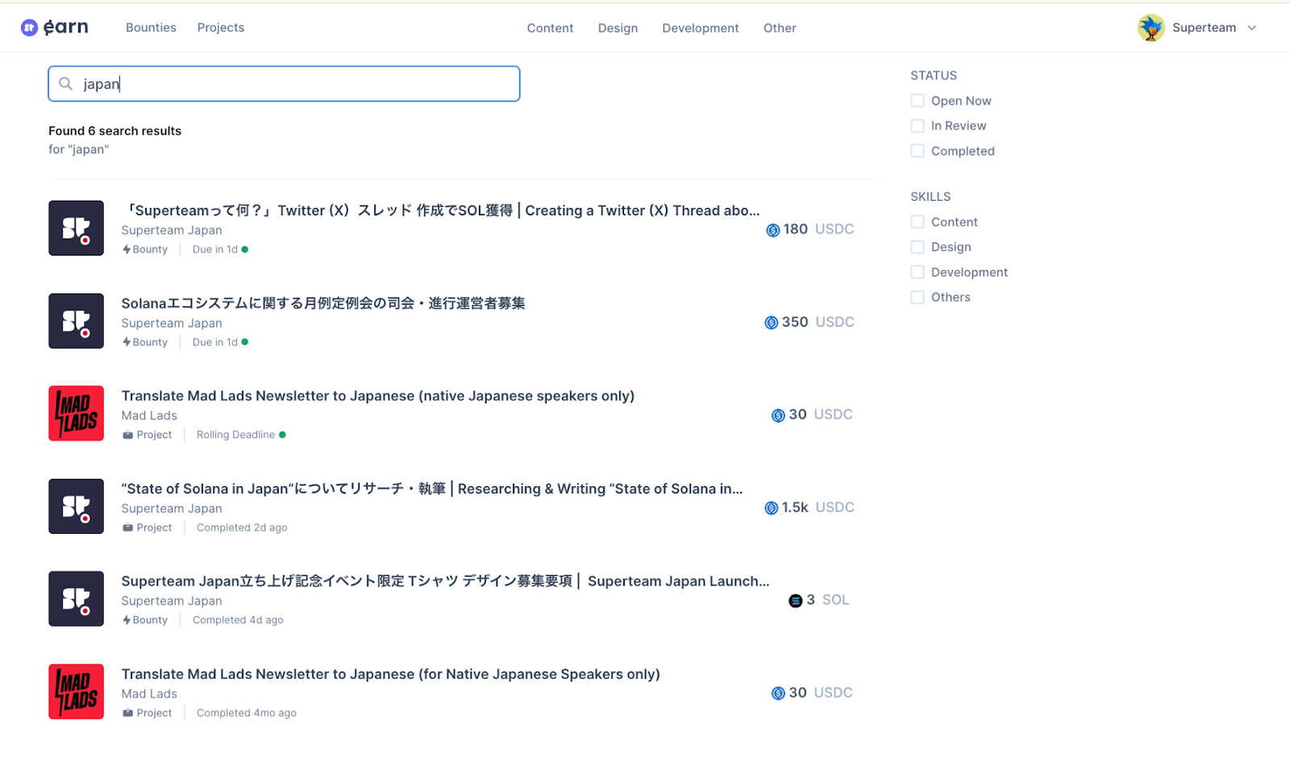Select the Design category in header
The width and height of the screenshot is (1290, 762).
click(618, 28)
